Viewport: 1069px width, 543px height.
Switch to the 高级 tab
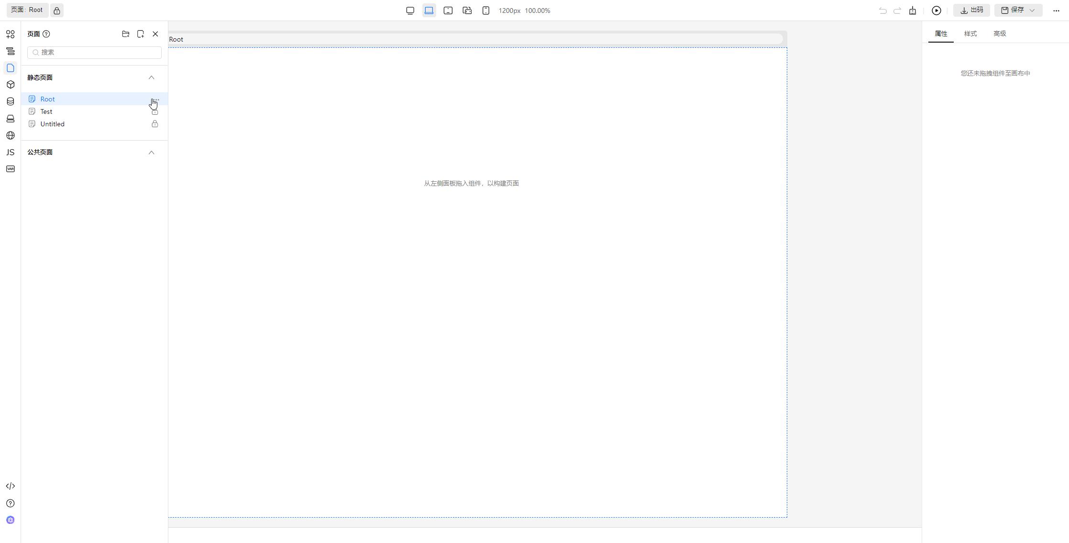point(999,33)
